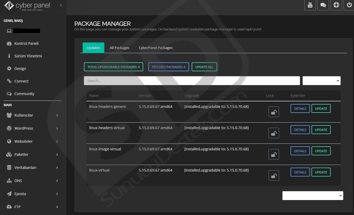Expand the Paketler submenu arrow
Viewport: 354px width, 215px height.
pyautogui.click(x=57, y=155)
